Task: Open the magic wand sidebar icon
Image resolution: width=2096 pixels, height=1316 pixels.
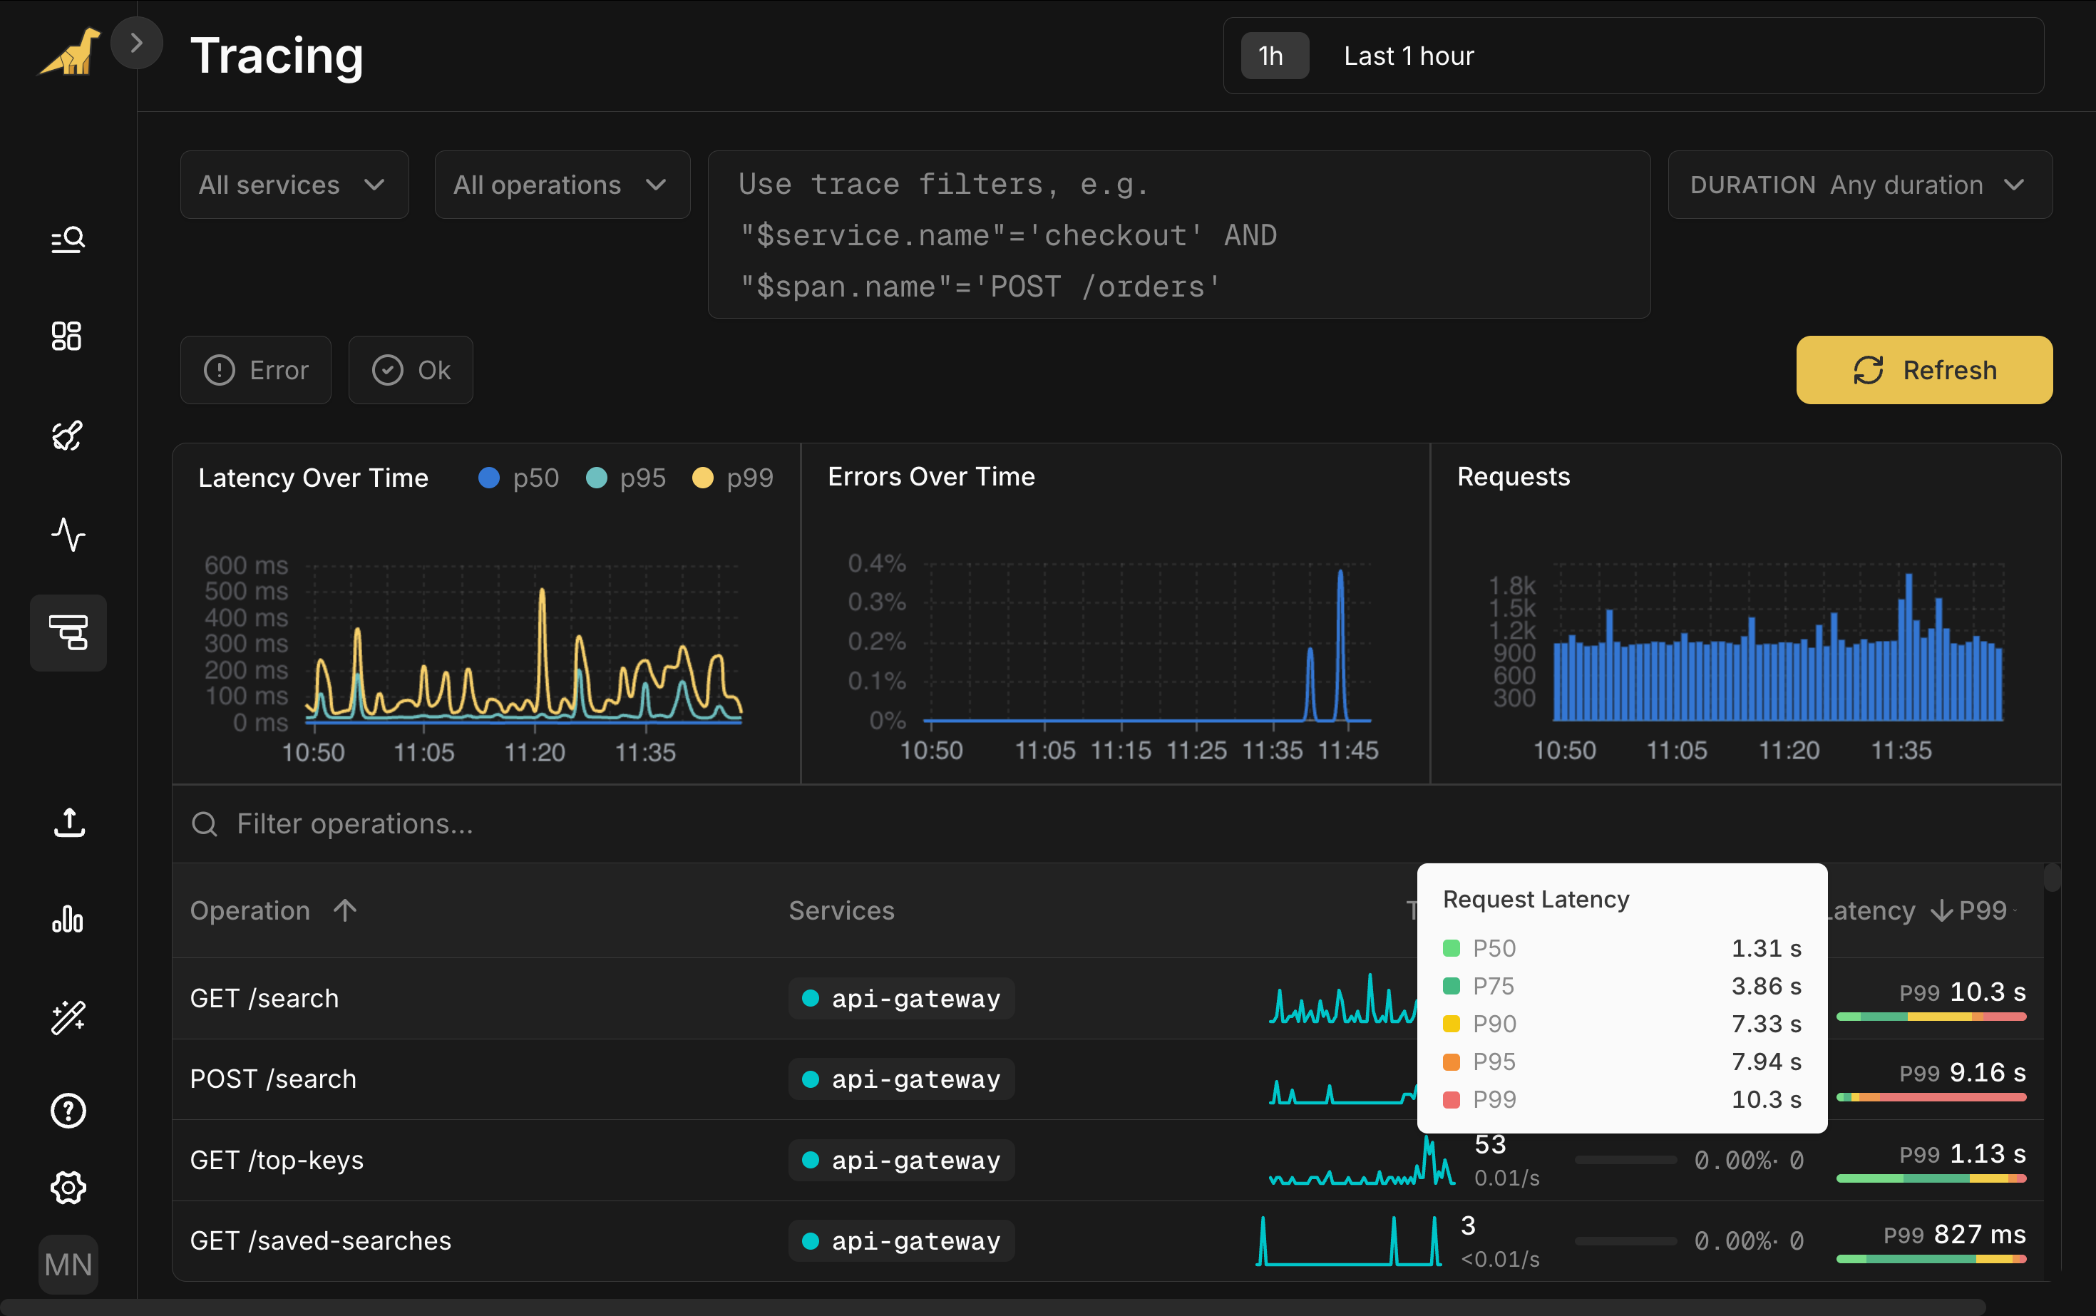Action: (68, 1017)
